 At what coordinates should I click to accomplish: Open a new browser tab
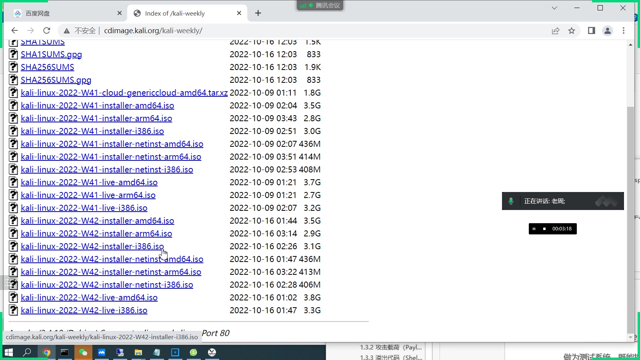(x=258, y=13)
